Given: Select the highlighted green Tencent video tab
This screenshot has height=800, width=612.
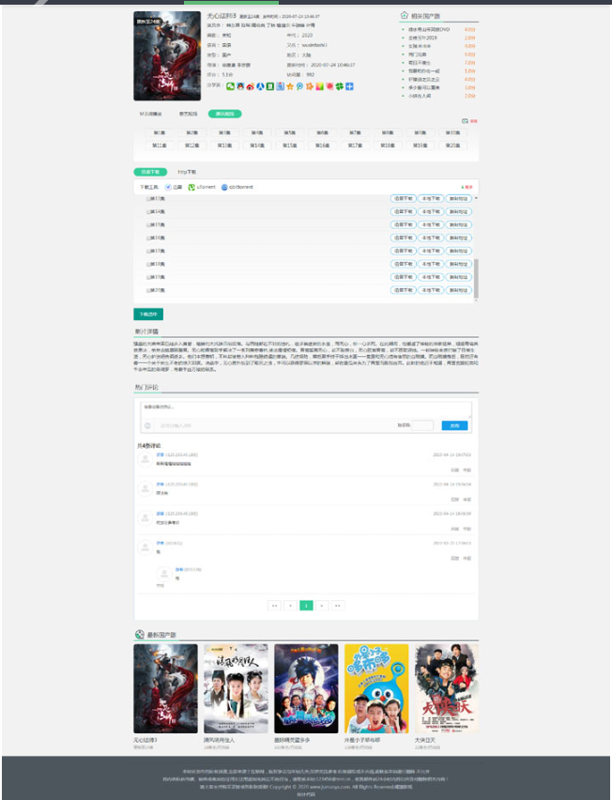Looking at the screenshot, I should [x=225, y=114].
